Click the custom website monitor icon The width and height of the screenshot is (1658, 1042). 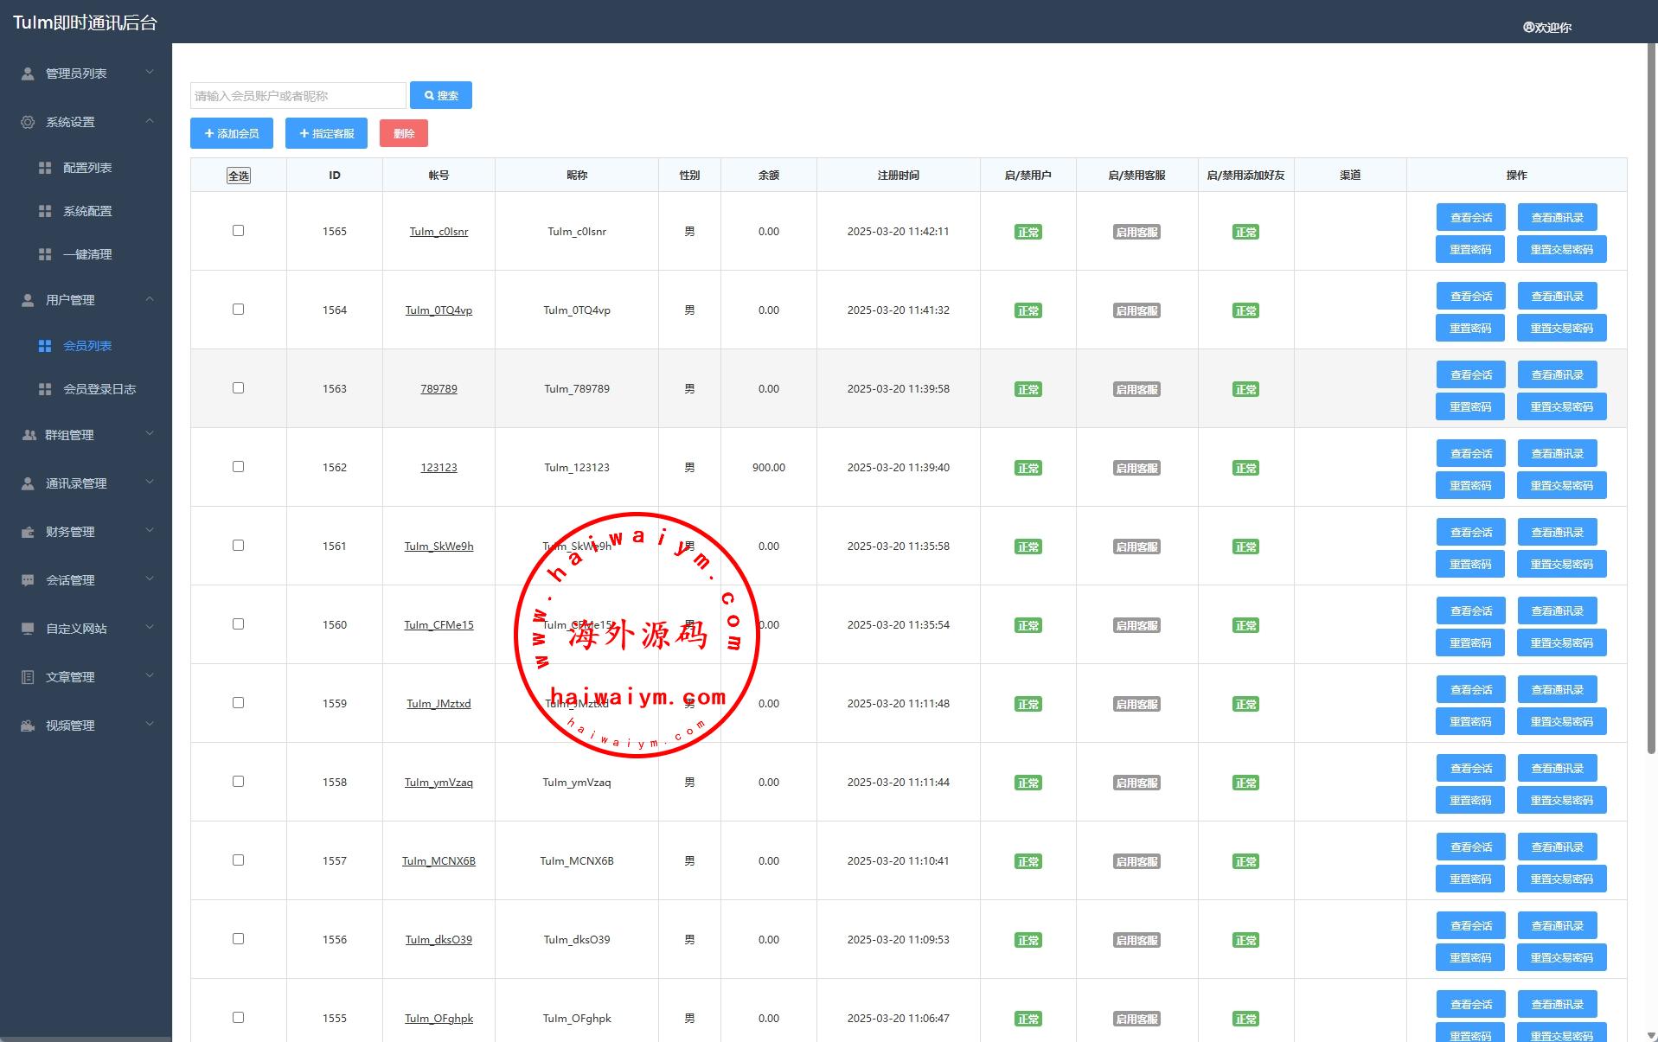[28, 629]
